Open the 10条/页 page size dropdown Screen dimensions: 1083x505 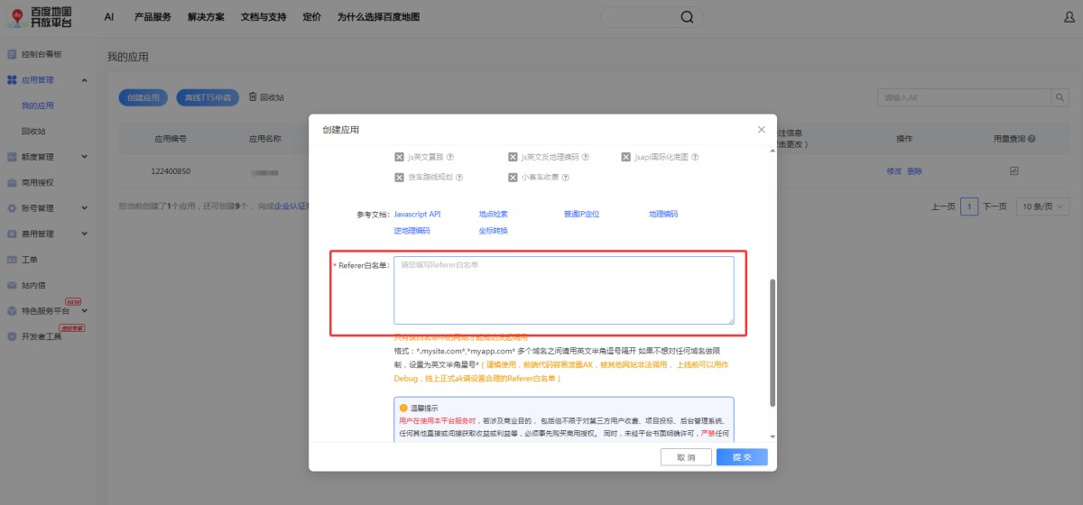point(1041,207)
